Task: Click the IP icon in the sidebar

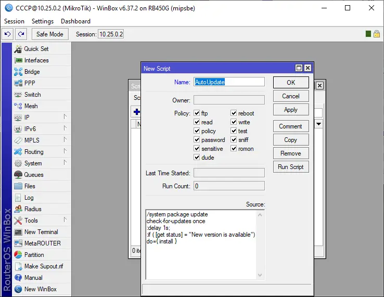Action: click(x=18, y=118)
